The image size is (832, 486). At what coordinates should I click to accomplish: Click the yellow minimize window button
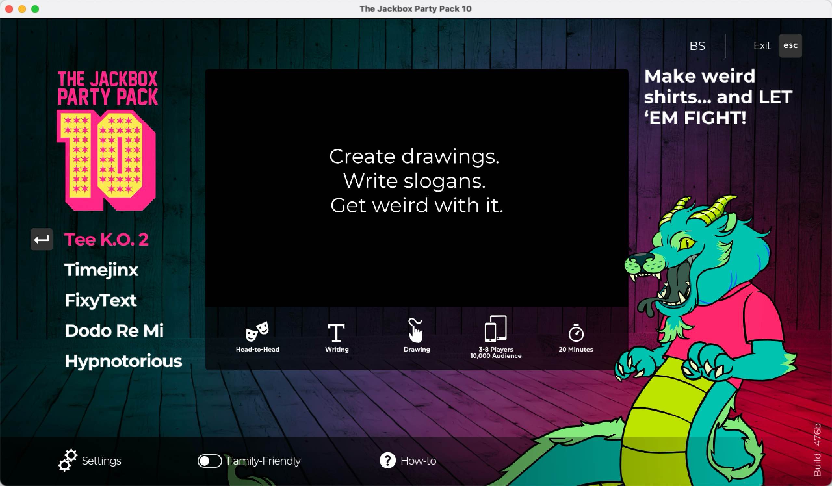[x=22, y=9]
